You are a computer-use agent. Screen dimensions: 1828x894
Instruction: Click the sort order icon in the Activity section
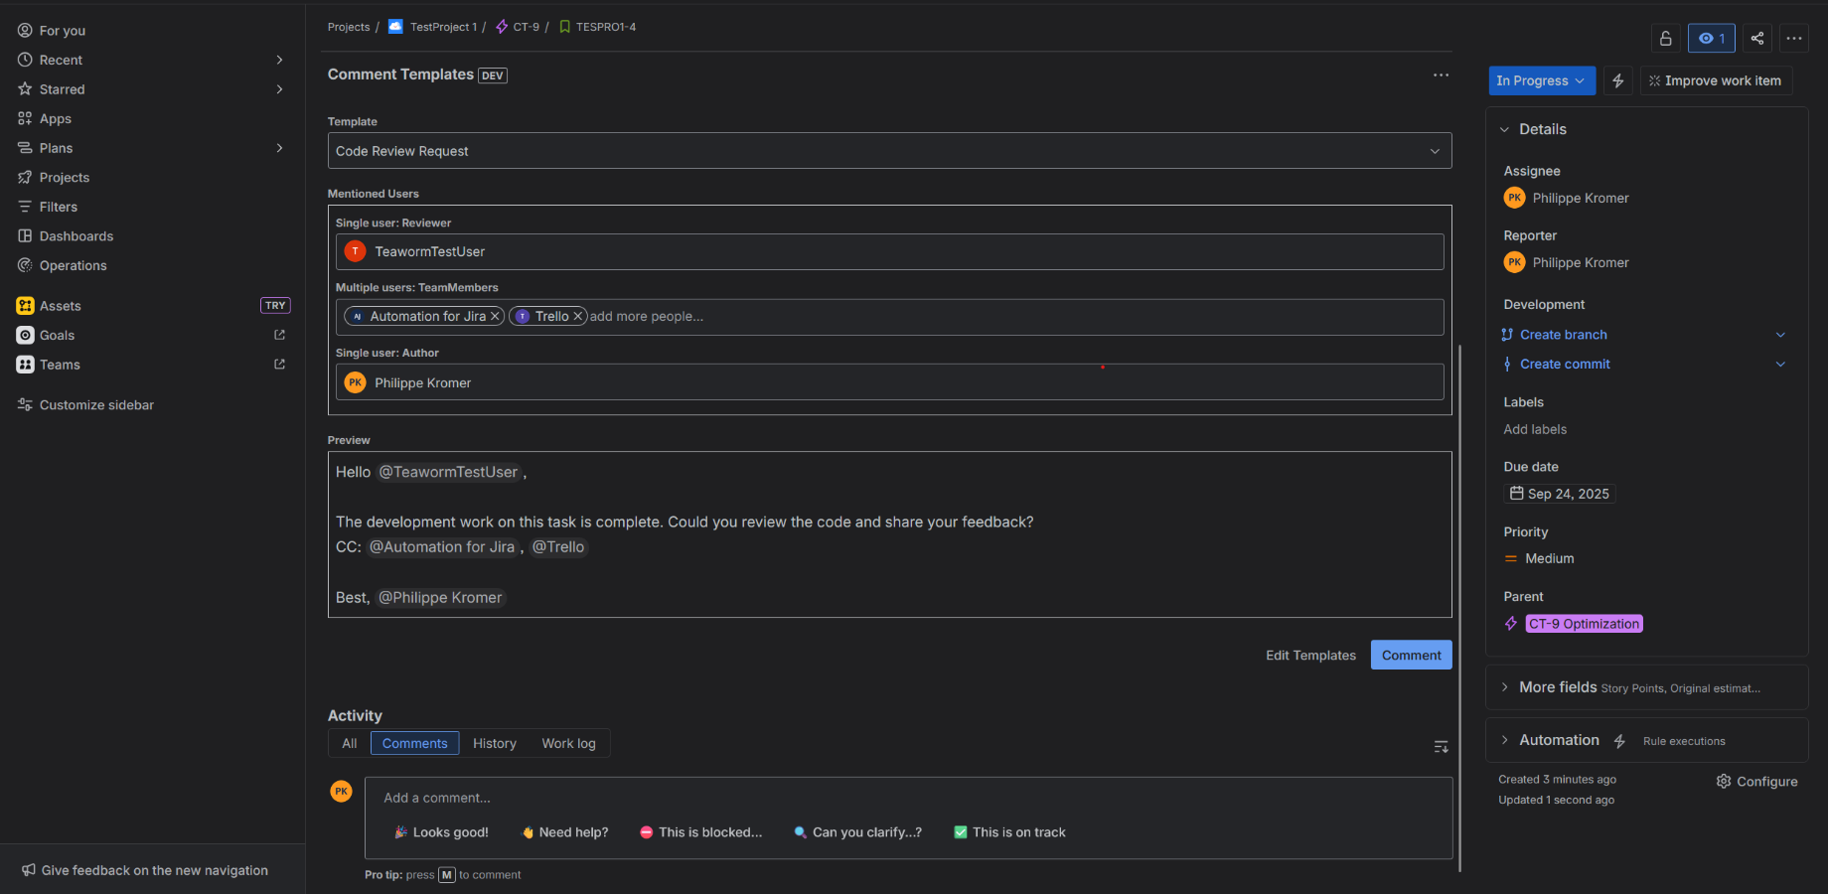click(x=1441, y=746)
